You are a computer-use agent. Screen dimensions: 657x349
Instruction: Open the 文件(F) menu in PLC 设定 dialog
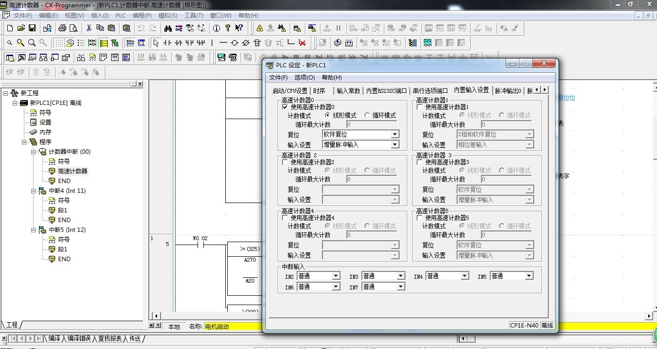(x=279, y=78)
